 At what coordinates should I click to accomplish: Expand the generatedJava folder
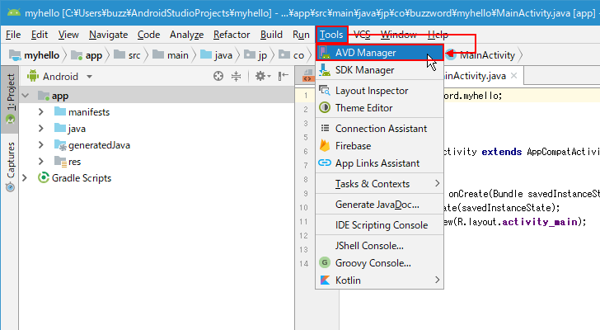(x=41, y=144)
